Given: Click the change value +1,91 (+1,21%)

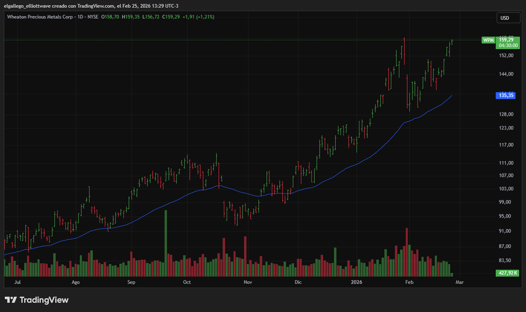Looking at the screenshot, I should click(198, 17).
